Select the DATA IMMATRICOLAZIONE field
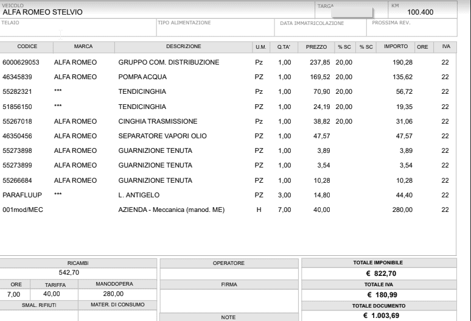This screenshot has height=321, width=471. click(319, 29)
